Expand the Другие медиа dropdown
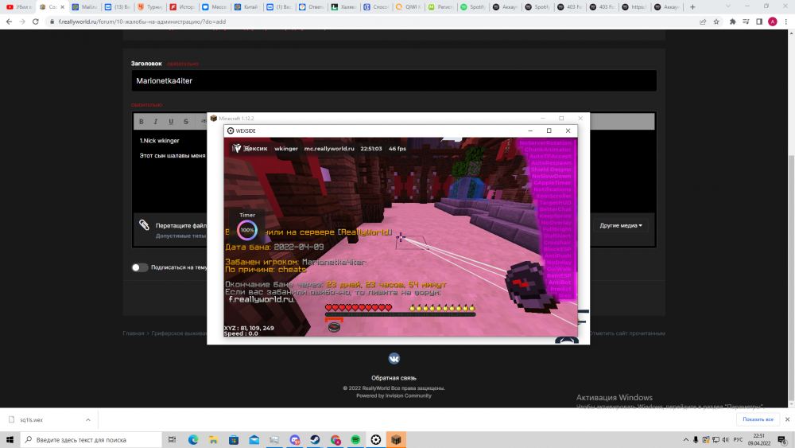This screenshot has height=448, width=795. point(621,225)
